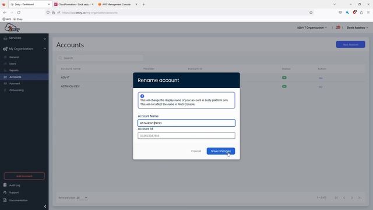The width and height of the screenshot is (373, 210).
Task: Go to last page pagination icon
Action: pyautogui.click(x=360, y=198)
